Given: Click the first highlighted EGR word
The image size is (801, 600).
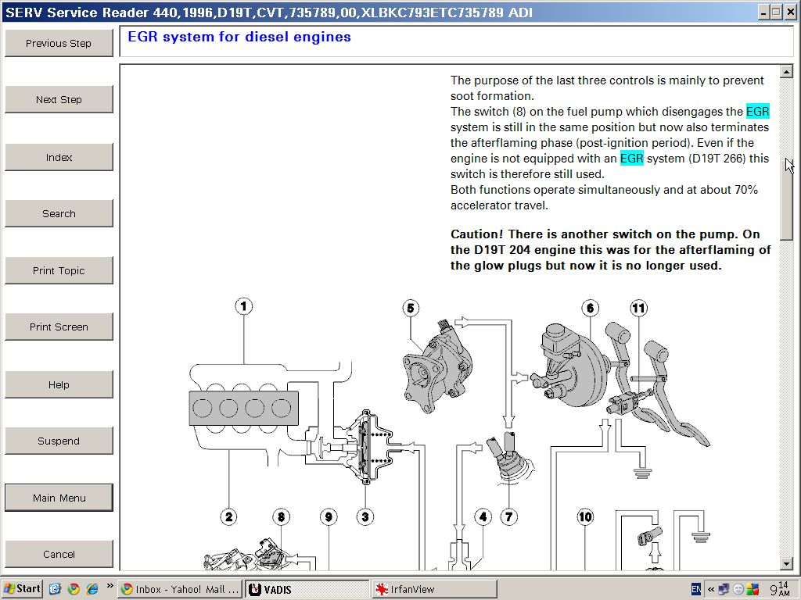Looking at the screenshot, I should pyautogui.click(x=757, y=111).
